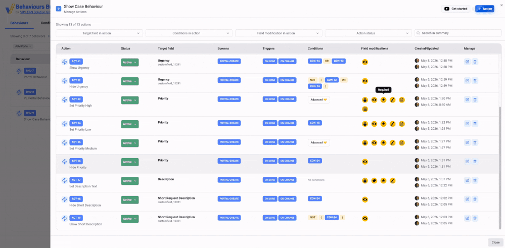This screenshot has width=505, height=248.
Task: Click the lightning icon beside ACT-19
Action: coord(64,218)
